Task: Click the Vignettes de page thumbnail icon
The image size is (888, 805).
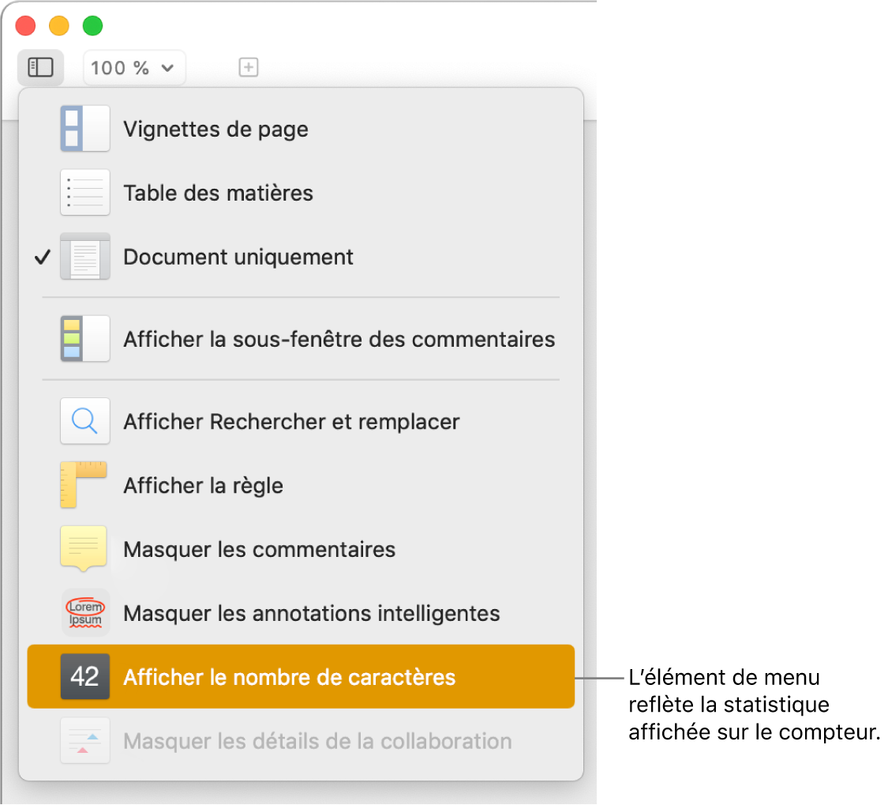Action: click(85, 129)
